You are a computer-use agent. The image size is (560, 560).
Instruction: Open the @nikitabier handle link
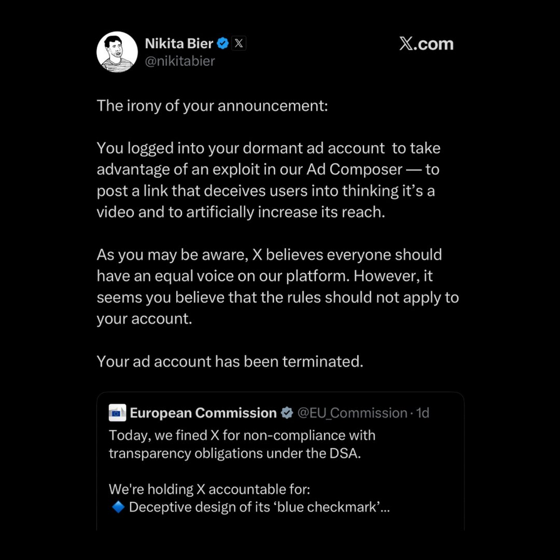[180, 61]
